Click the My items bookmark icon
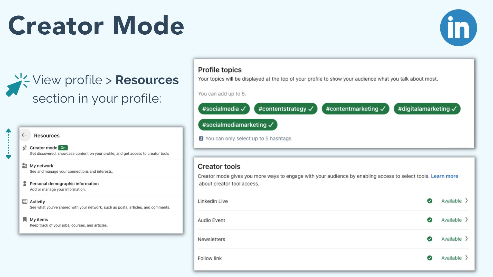493x277 pixels. tap(25, 219)
